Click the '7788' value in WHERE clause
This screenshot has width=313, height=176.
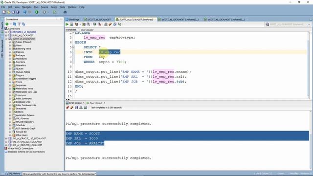[x=120, y=62]
